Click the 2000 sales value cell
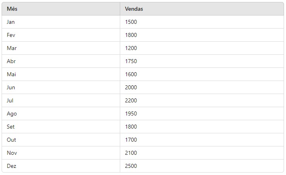 (131, 87)
